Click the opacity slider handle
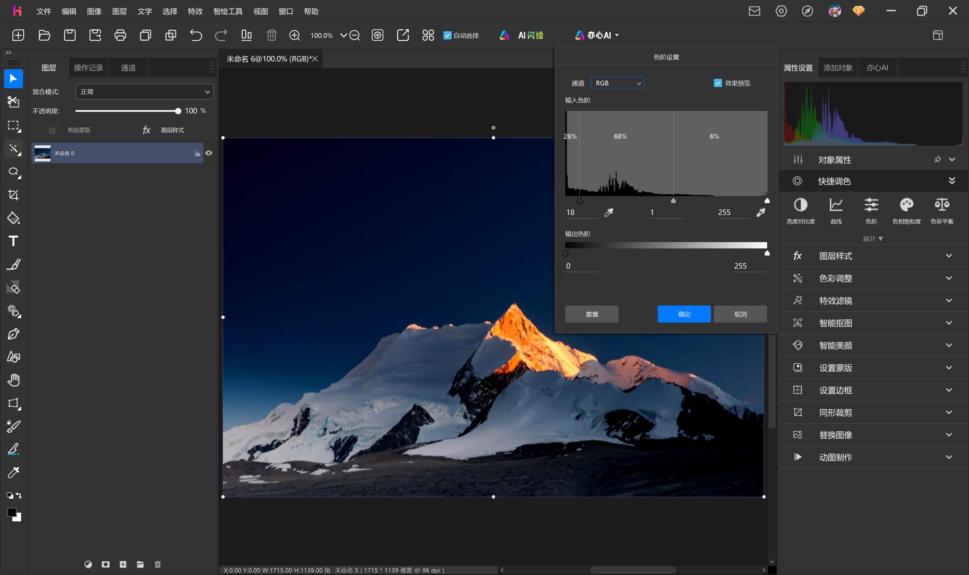969x575 pixels. (178, 111)
